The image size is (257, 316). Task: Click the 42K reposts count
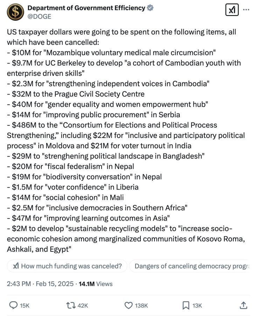coord(83,306)
